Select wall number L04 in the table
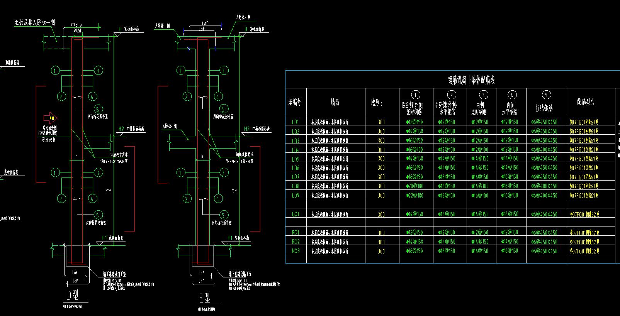 tap(296, 150)
